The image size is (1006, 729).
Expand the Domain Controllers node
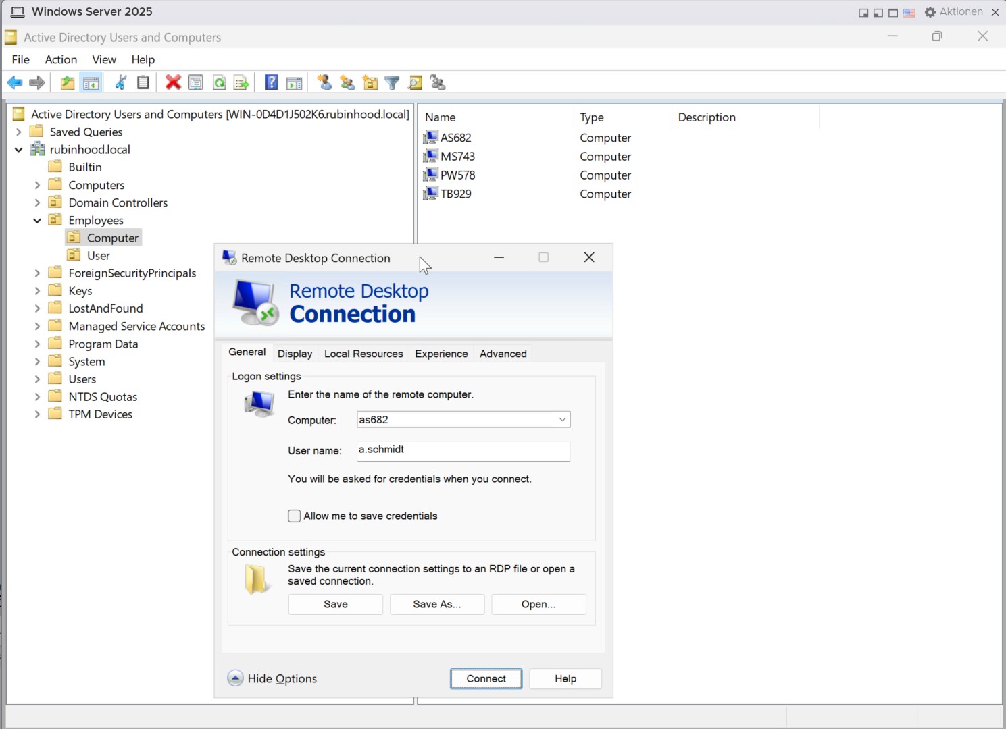coord(37,202)
